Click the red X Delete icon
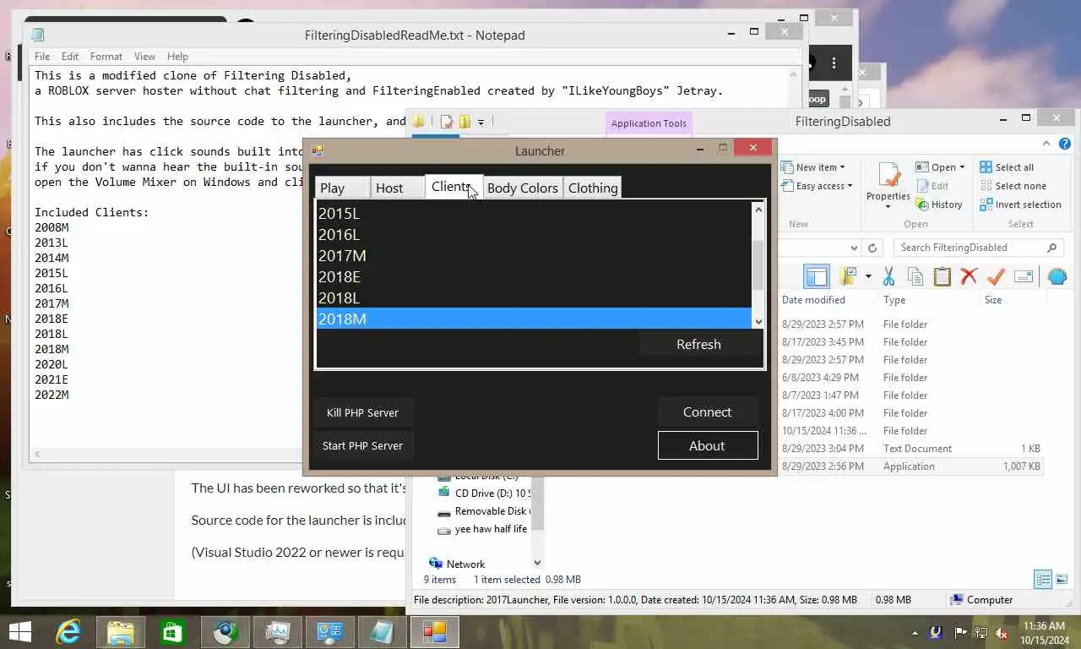This screenshot has height=649, width=1081. (x=969, y=276)
